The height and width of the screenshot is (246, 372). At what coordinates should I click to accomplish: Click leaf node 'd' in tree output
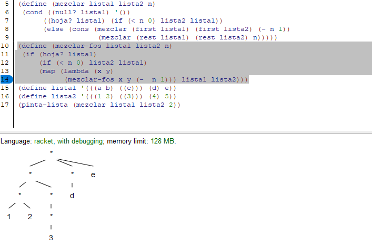click(72, 196)
